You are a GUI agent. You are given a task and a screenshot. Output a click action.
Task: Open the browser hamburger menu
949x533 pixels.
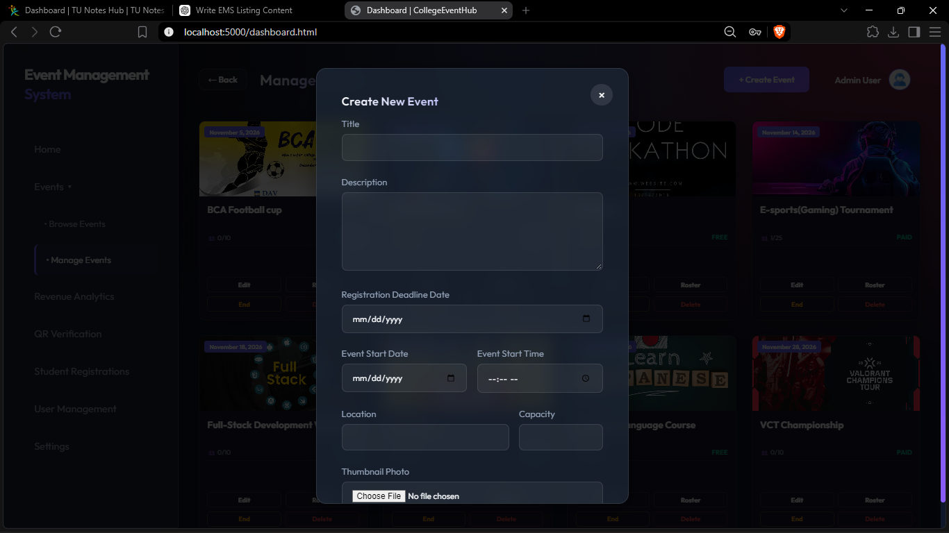935,32
